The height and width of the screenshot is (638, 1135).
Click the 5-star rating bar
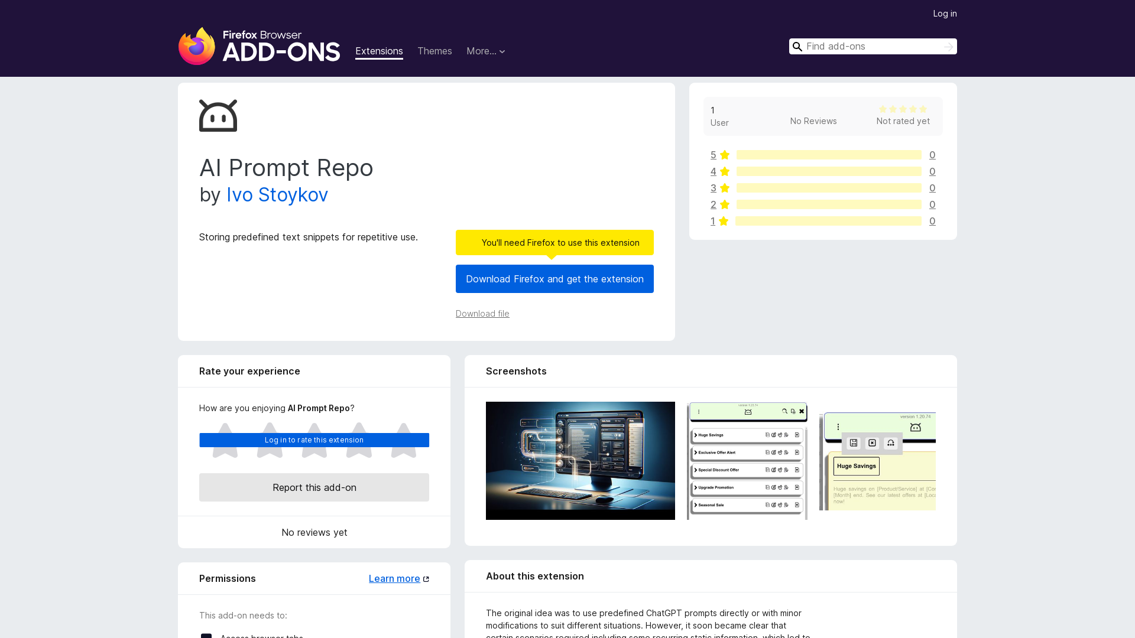click(x=829, y=155)
